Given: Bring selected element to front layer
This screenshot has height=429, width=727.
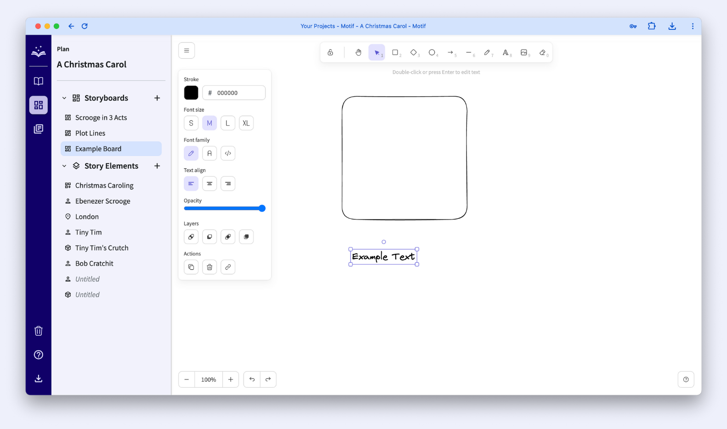Looking at the screenshot, I should pyautogui.click(x=246, y=237).
